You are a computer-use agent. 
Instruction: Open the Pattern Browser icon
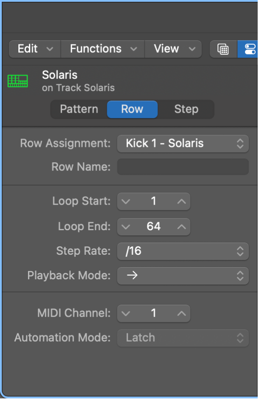click(x=223, y=49)
